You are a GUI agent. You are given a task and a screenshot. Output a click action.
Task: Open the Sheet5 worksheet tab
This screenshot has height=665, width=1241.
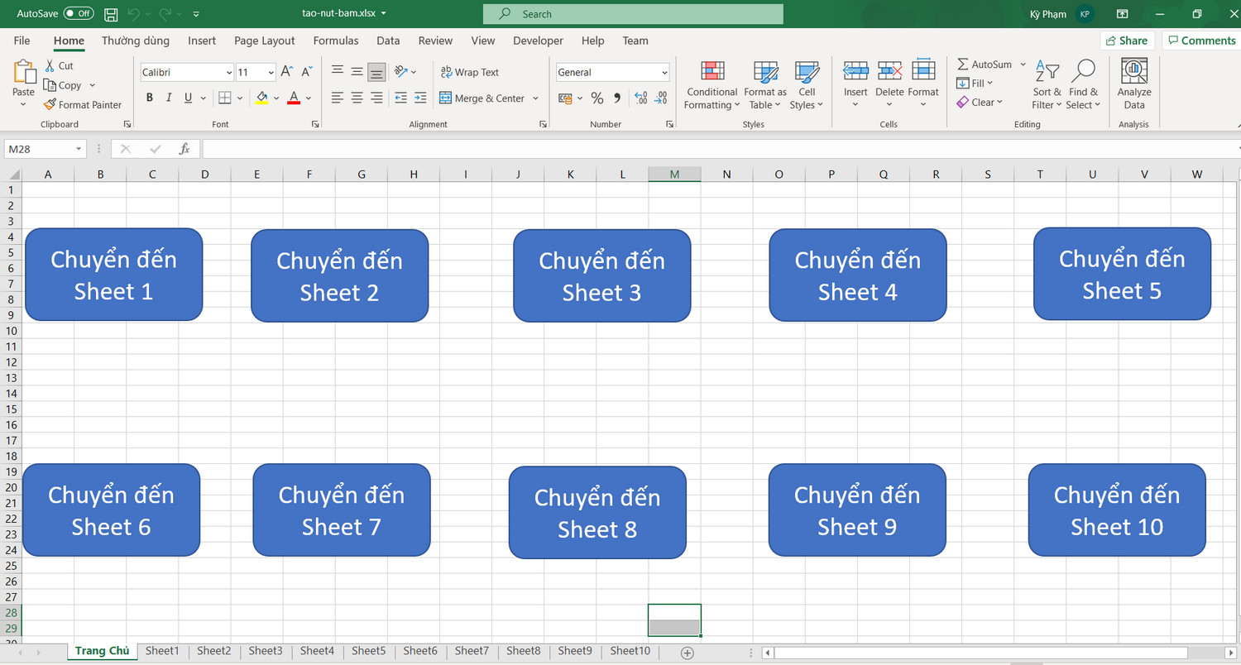368,651
